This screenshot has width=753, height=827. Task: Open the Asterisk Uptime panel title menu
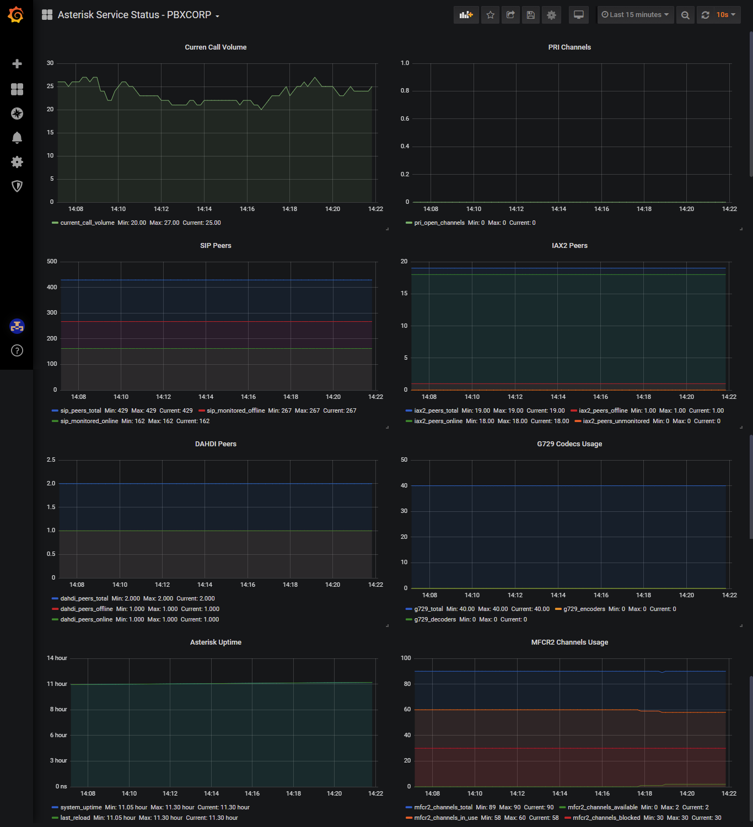pos(216,642)
